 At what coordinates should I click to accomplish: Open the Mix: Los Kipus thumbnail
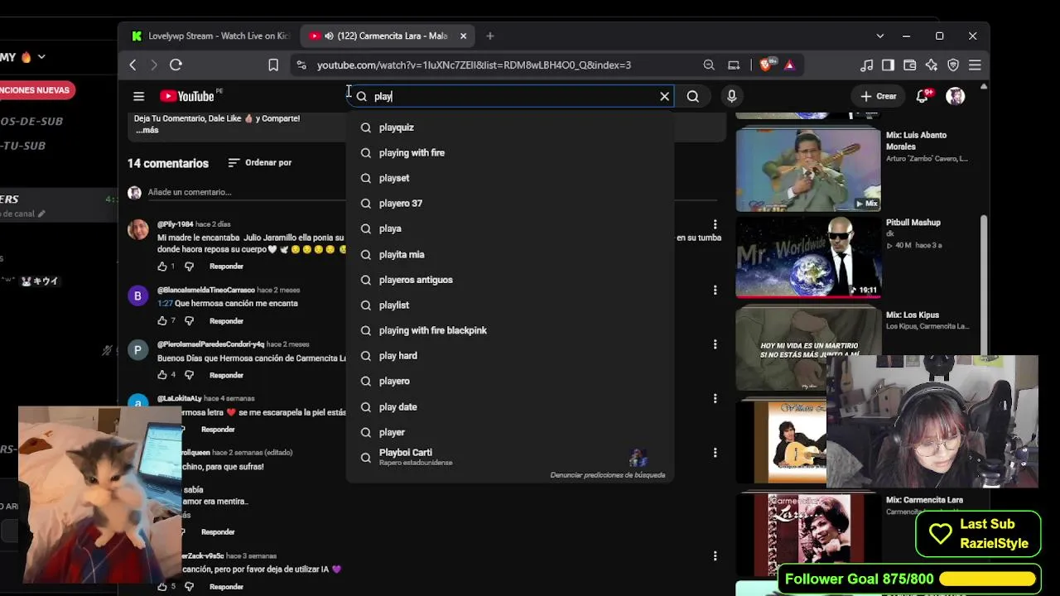click(x=808, y=348)
